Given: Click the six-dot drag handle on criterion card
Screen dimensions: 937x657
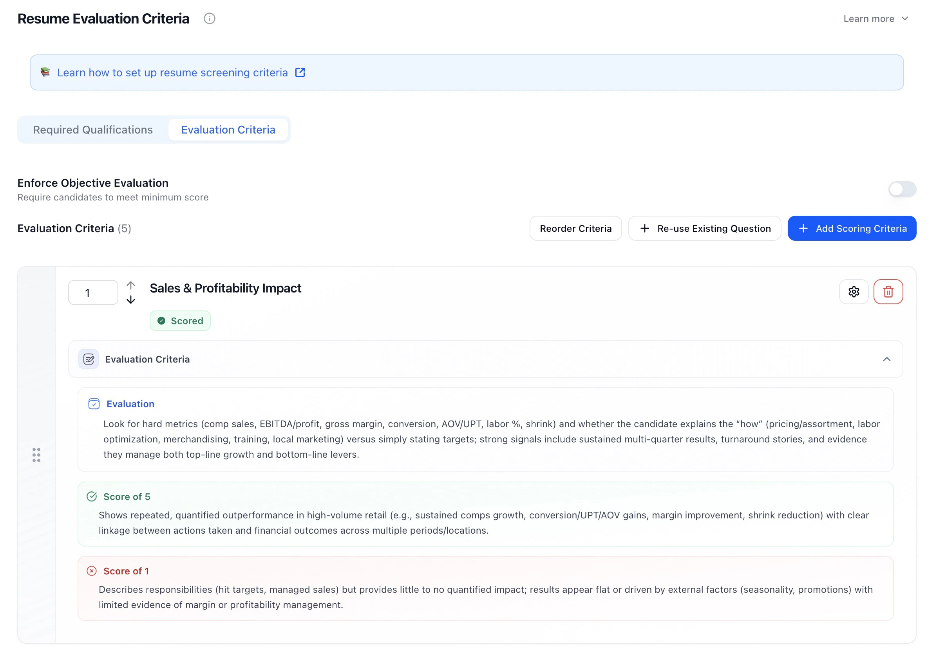Looking at the screenshot, I should click(x=36, y=455).
